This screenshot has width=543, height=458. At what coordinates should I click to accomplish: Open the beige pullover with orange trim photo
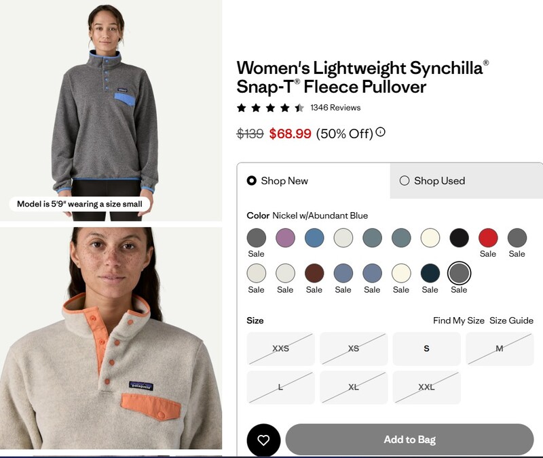(111, 338)
